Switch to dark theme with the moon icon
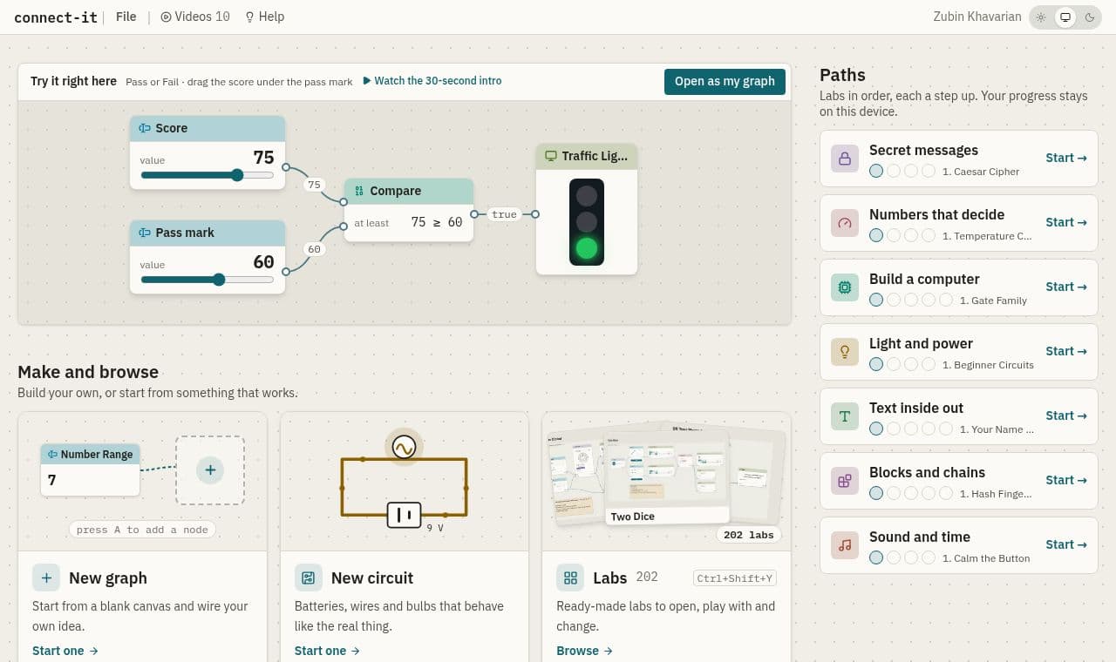 1090,17
